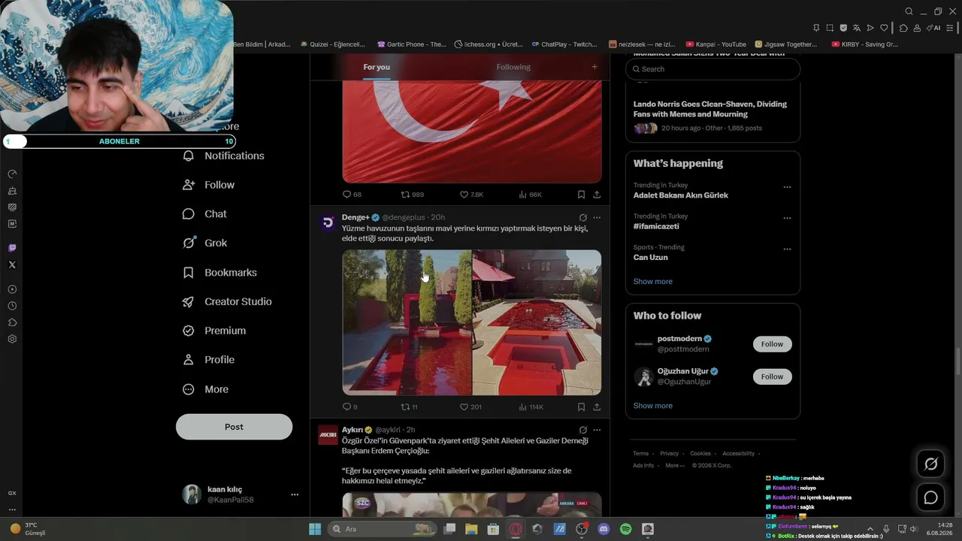Open the player icon in Opera sidebar
962x541 pixels.
coord(12,289)
